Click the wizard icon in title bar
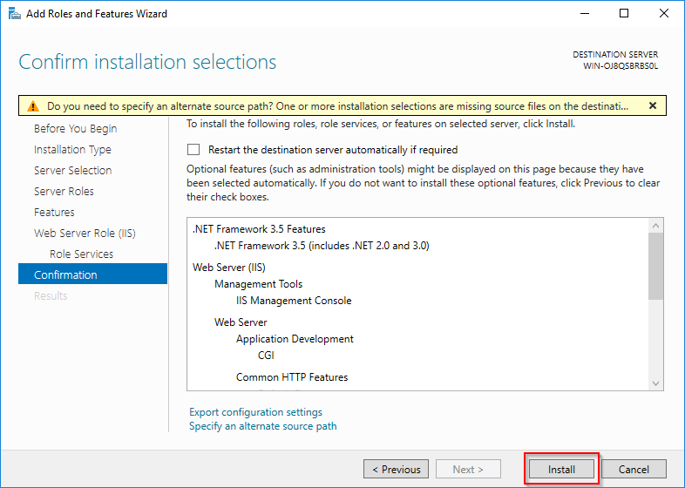The image size is (685, 488). [13, 14]
